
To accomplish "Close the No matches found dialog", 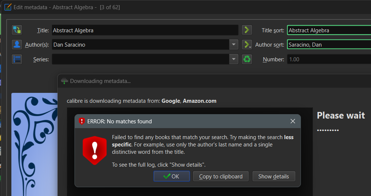I will click(292, 121).
